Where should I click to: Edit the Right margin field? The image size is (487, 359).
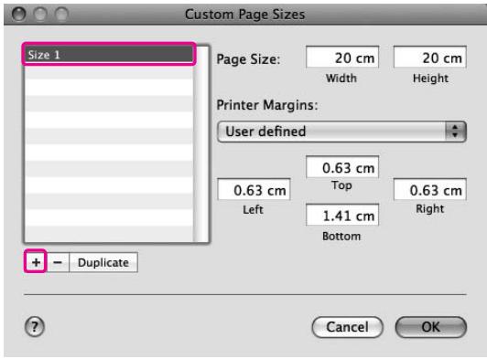(x=430, y=189)
